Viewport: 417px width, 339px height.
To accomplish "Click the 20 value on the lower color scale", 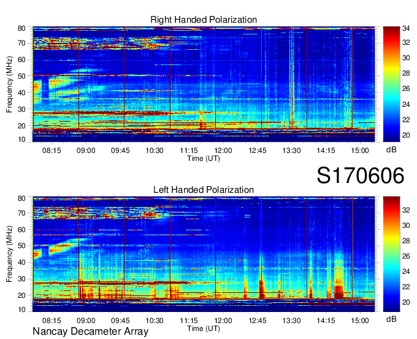I will point(406,302).
